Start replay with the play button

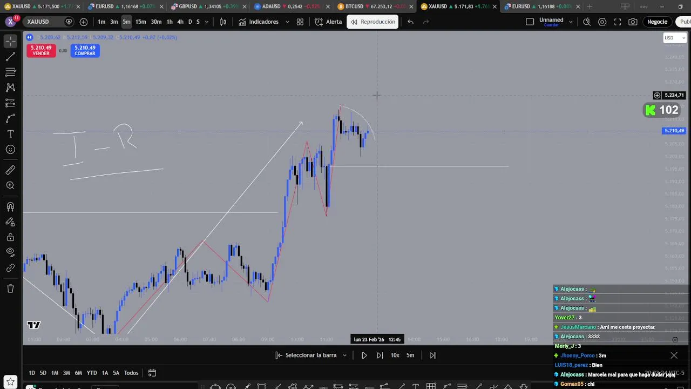tap(364, 355)
